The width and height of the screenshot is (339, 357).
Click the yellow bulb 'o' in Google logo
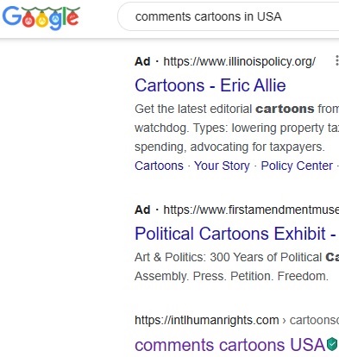point(42,20)
